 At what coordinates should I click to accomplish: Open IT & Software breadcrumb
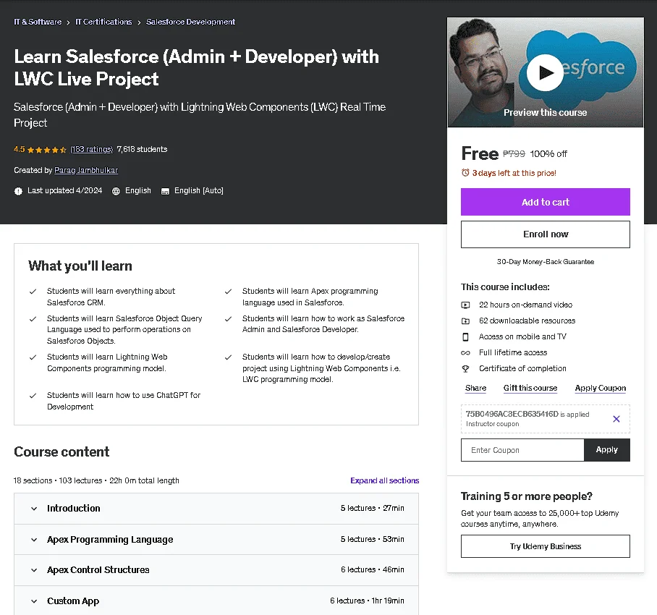click(38, 22)
